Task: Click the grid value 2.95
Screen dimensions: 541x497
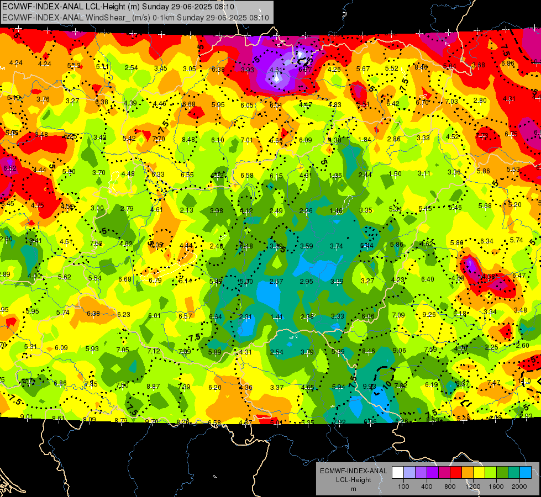Action: 306,282
